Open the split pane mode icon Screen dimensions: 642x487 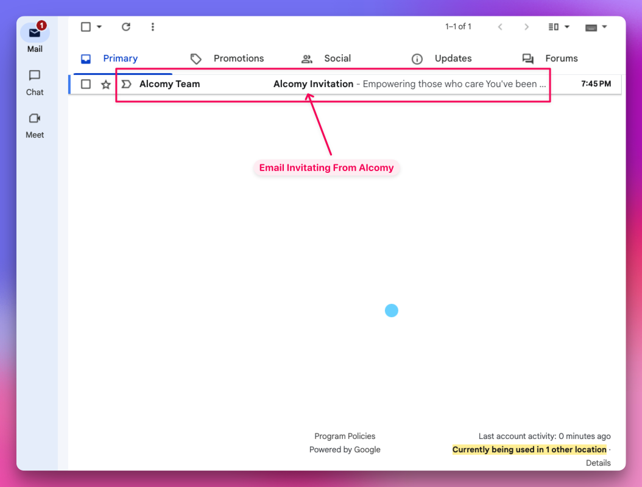tap(554, 27)
